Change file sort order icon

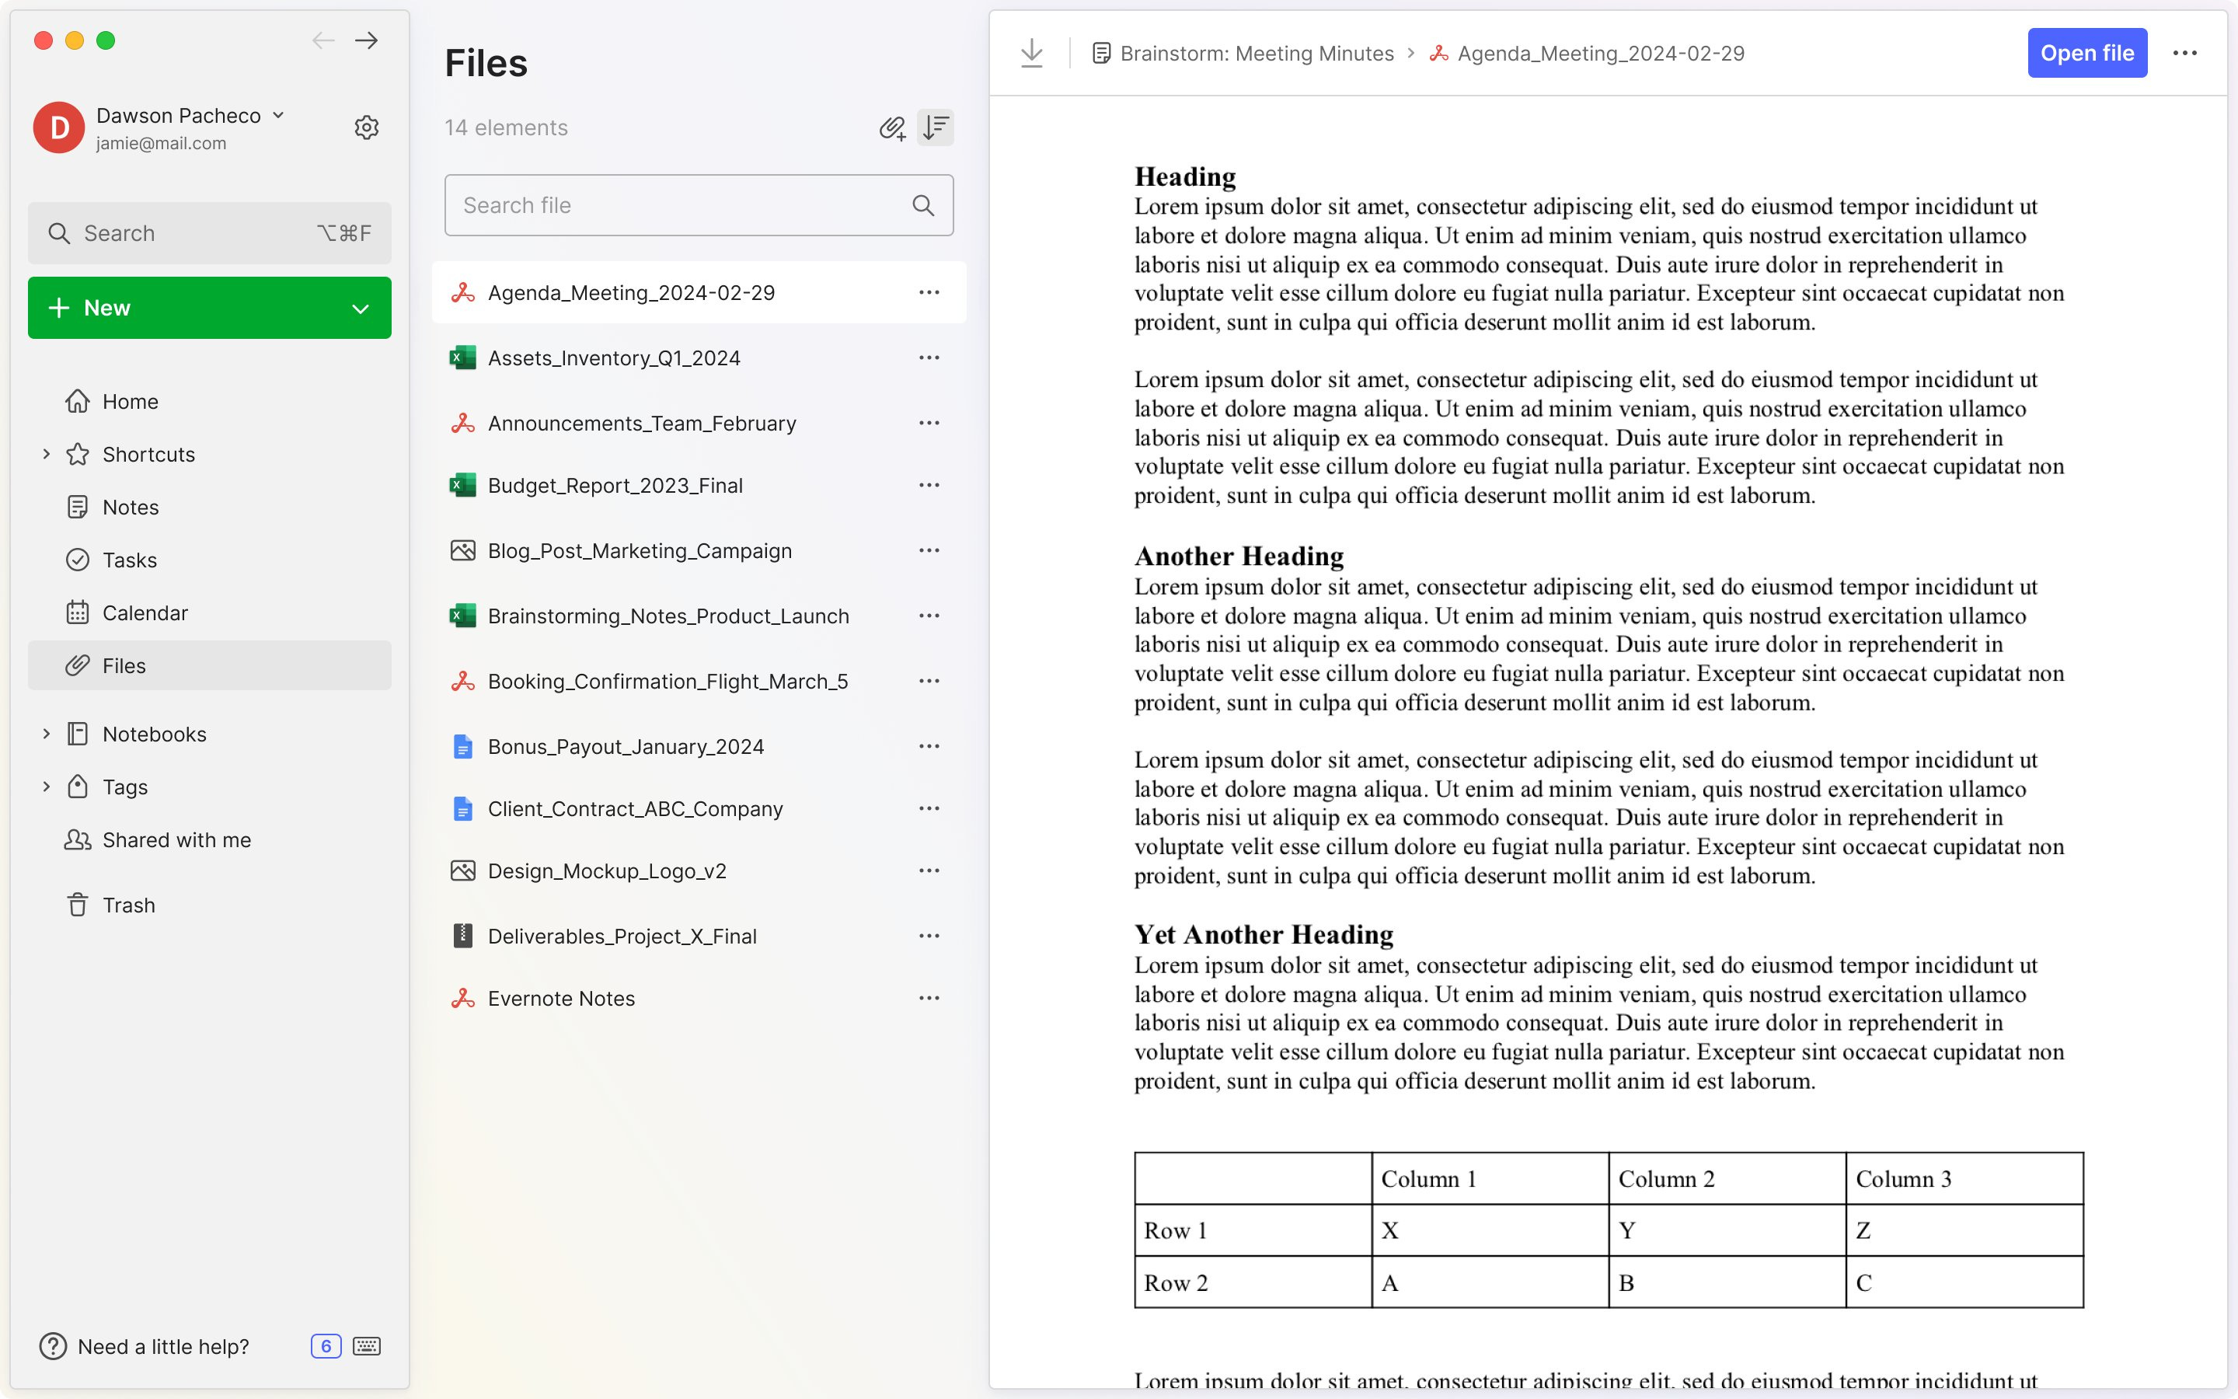[935, 127]
